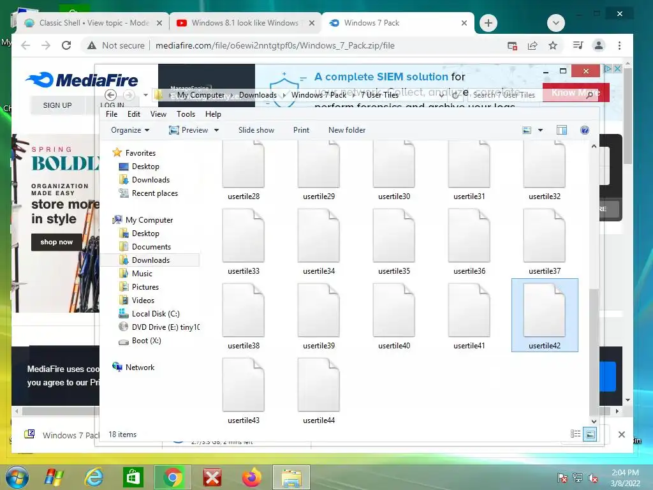Open Explorer recent locations dropdown

[145, 95]
